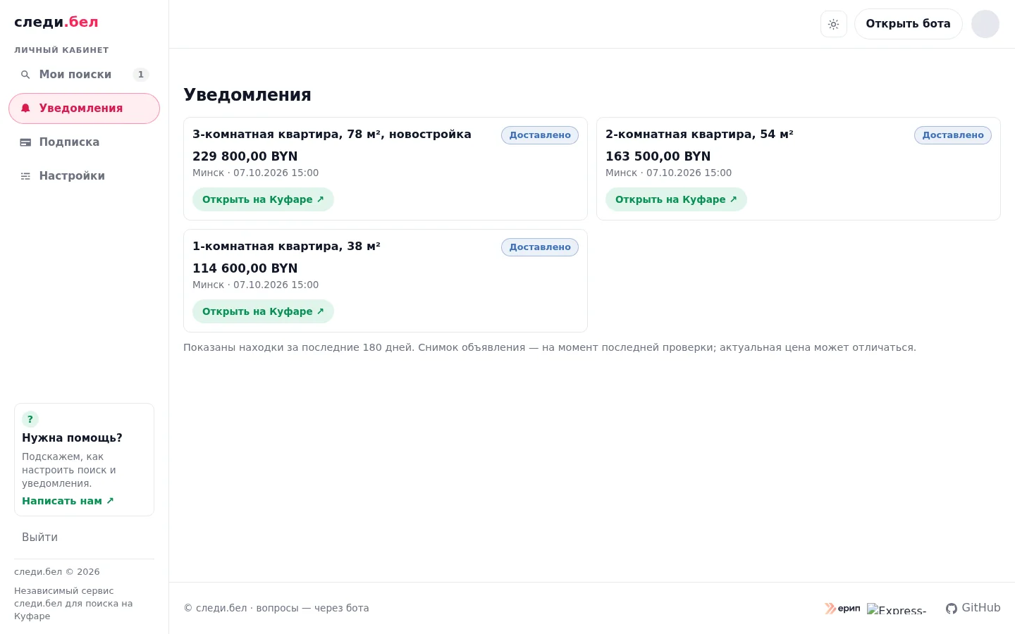
Task: Click the Минск date line on the 2-комнатная card
Action: click(x=668, y=173)
